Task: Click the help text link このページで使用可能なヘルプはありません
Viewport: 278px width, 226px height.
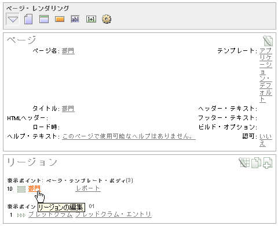Action: [x=129, y=136]
